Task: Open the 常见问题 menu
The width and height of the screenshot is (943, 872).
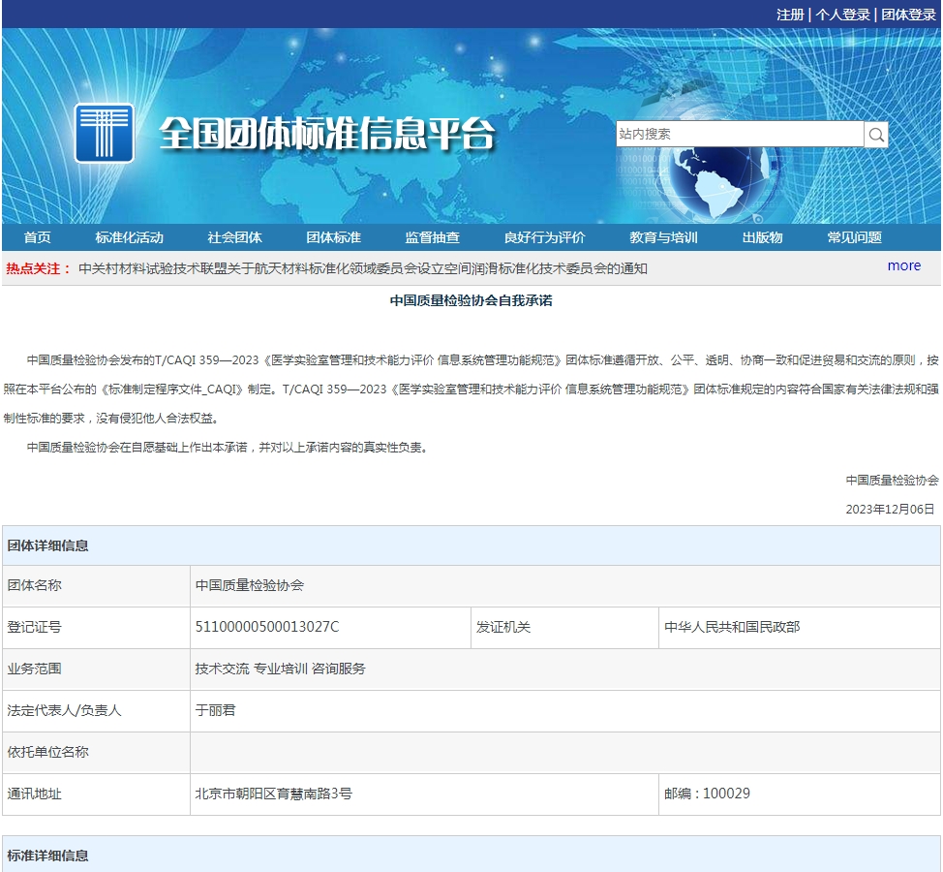Action: click(x=855, y=237)
